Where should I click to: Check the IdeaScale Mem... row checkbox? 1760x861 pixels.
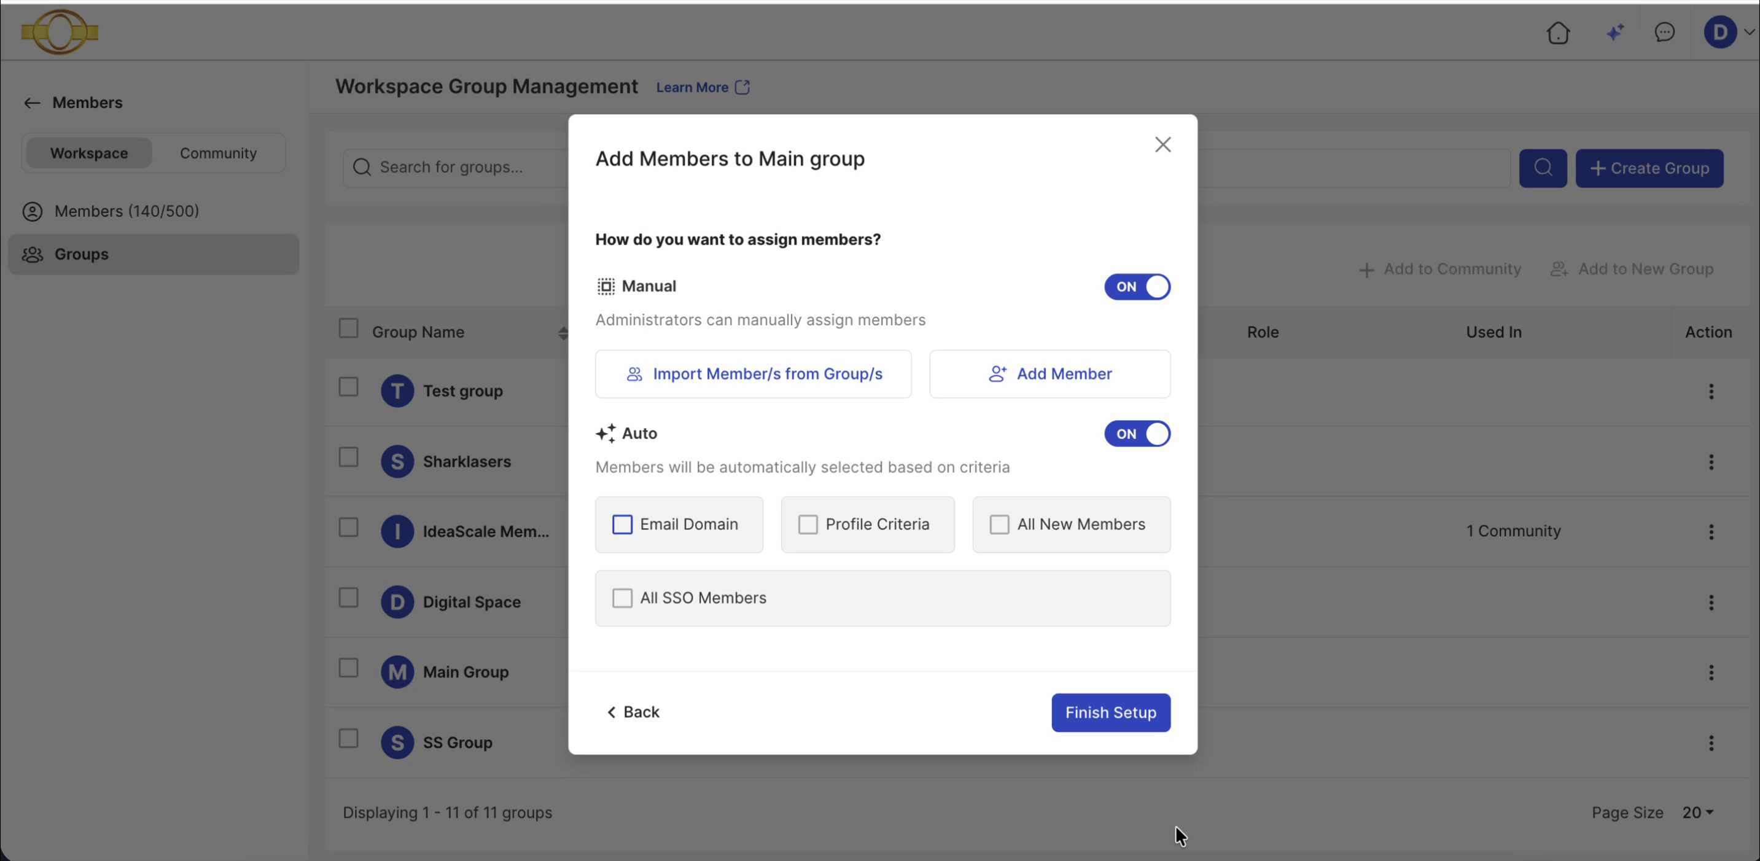tap(348, 528)
